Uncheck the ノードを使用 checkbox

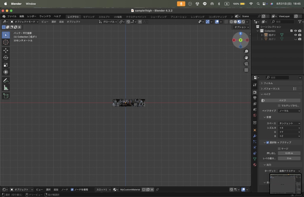tap(72, 190)
